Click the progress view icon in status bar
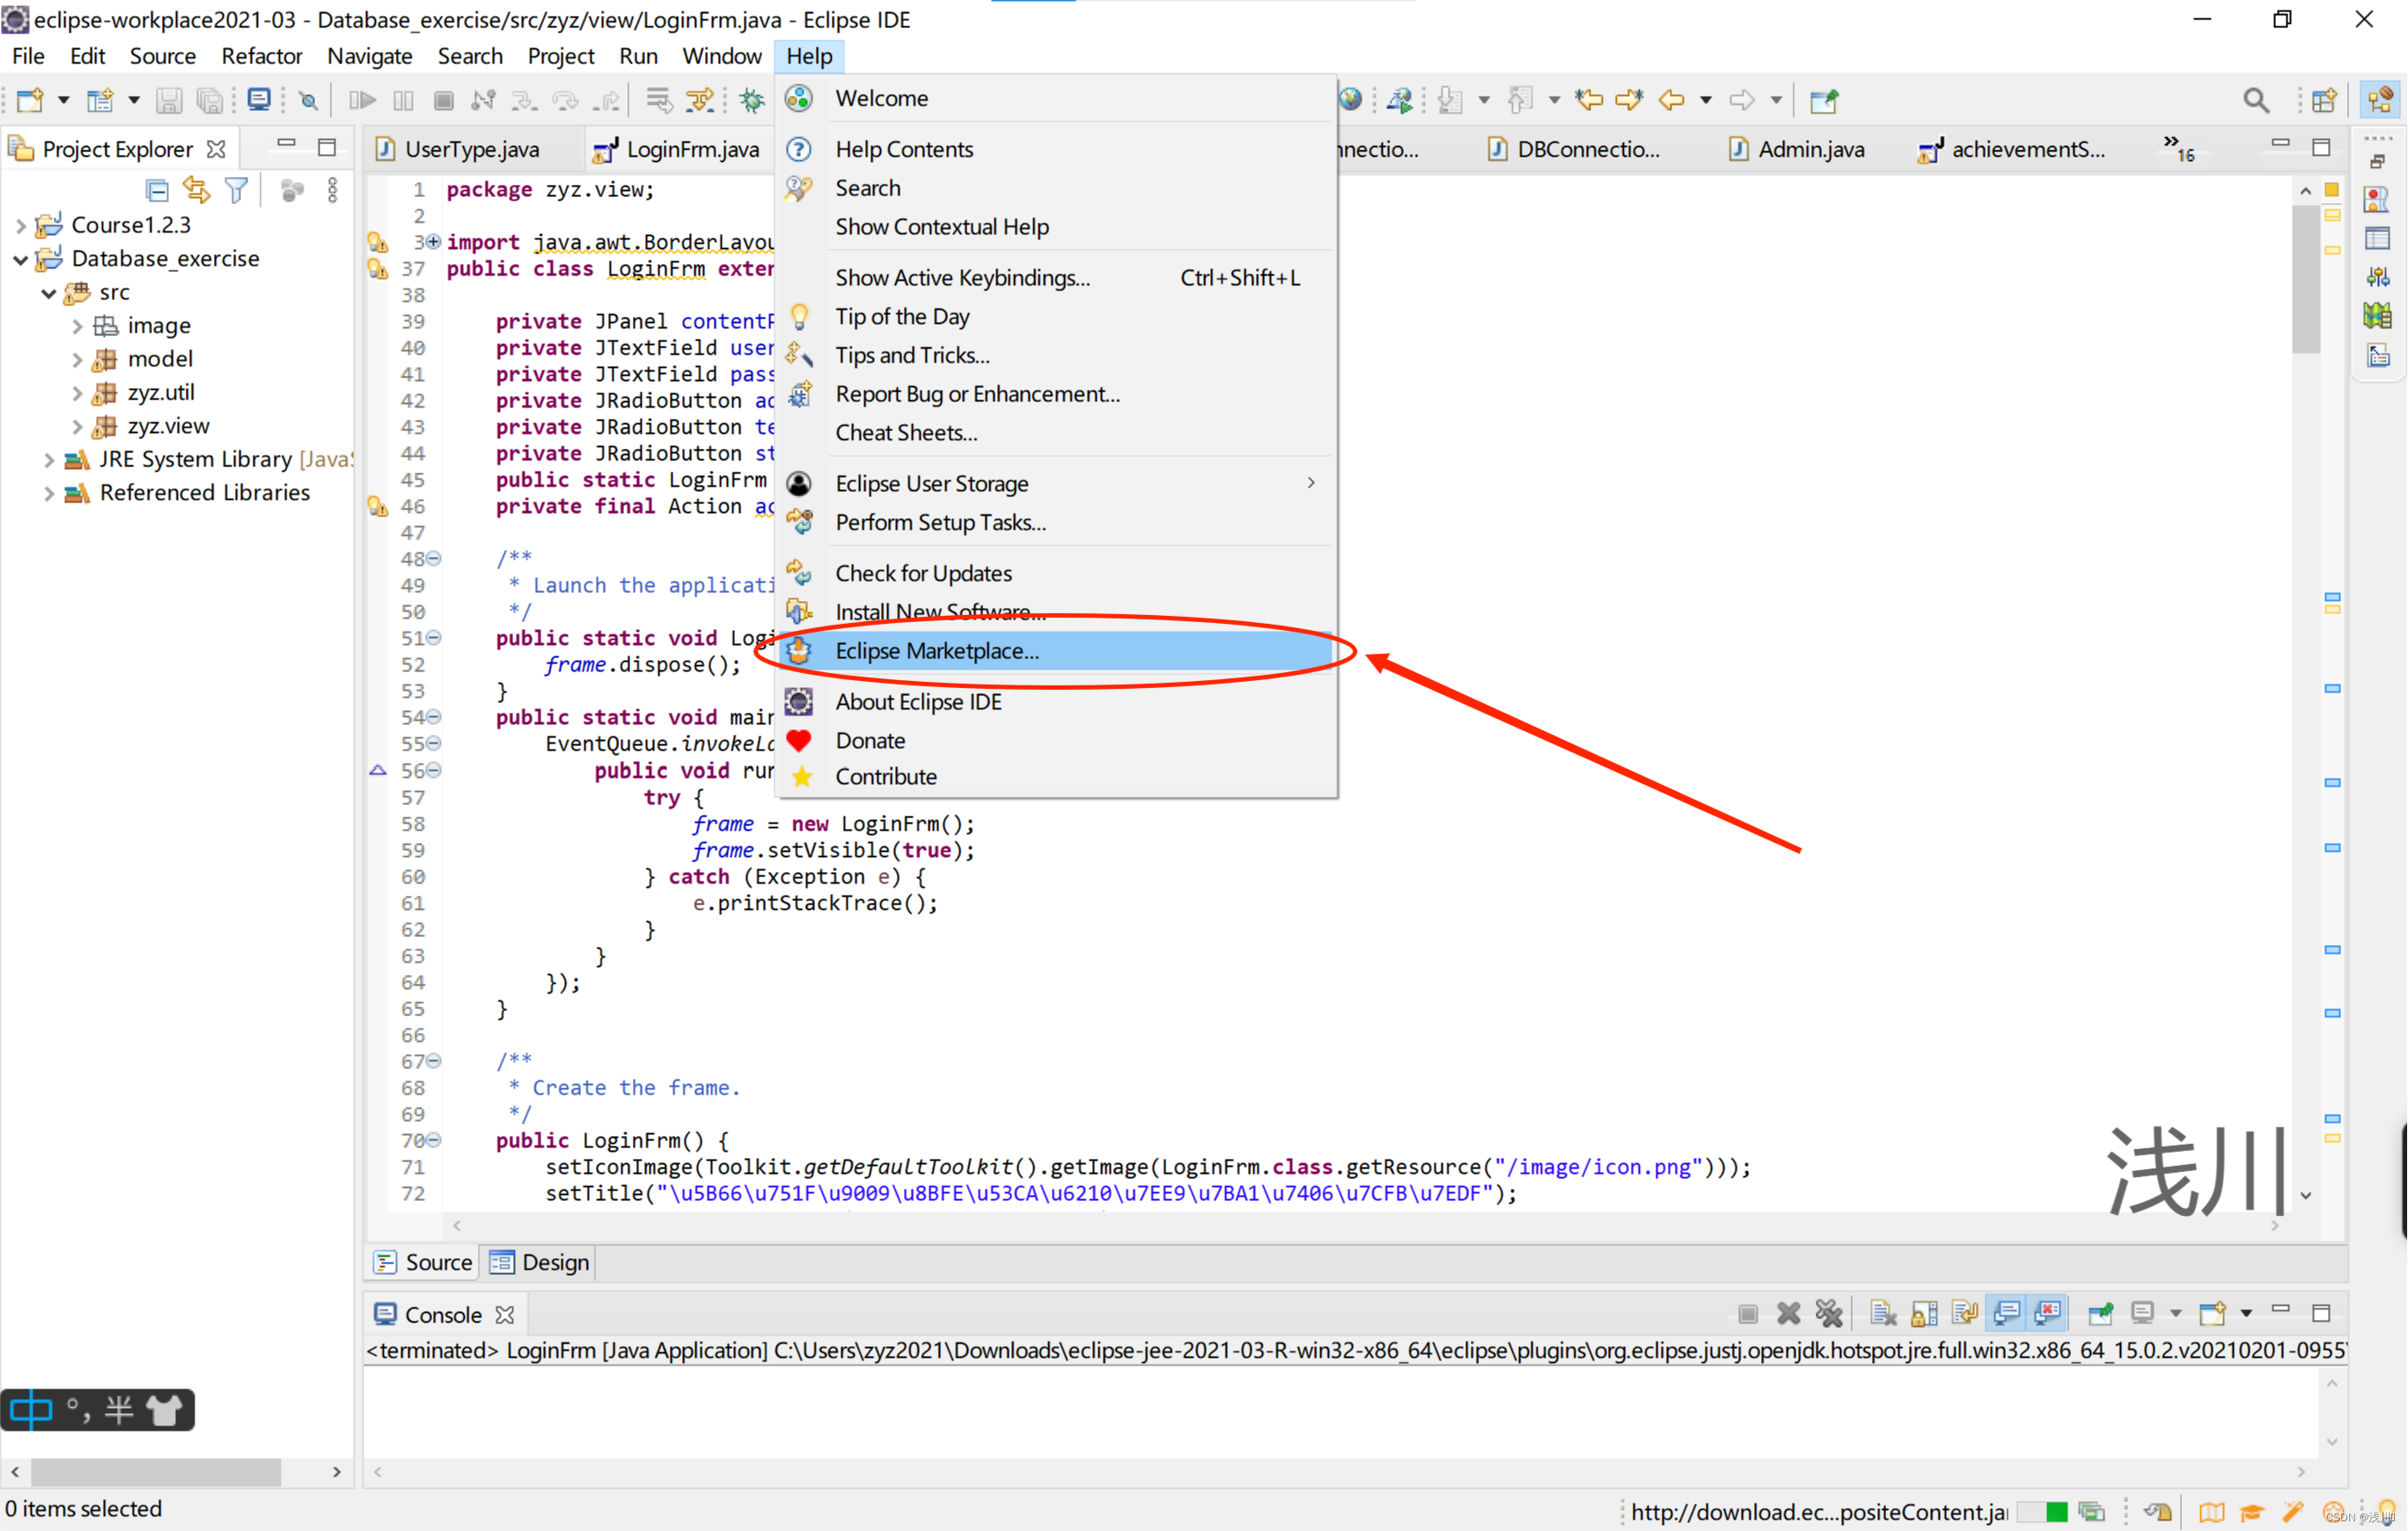Image resolution: width=2408 pixels, height=1531 pixels. click(x=2090, y=1512)
